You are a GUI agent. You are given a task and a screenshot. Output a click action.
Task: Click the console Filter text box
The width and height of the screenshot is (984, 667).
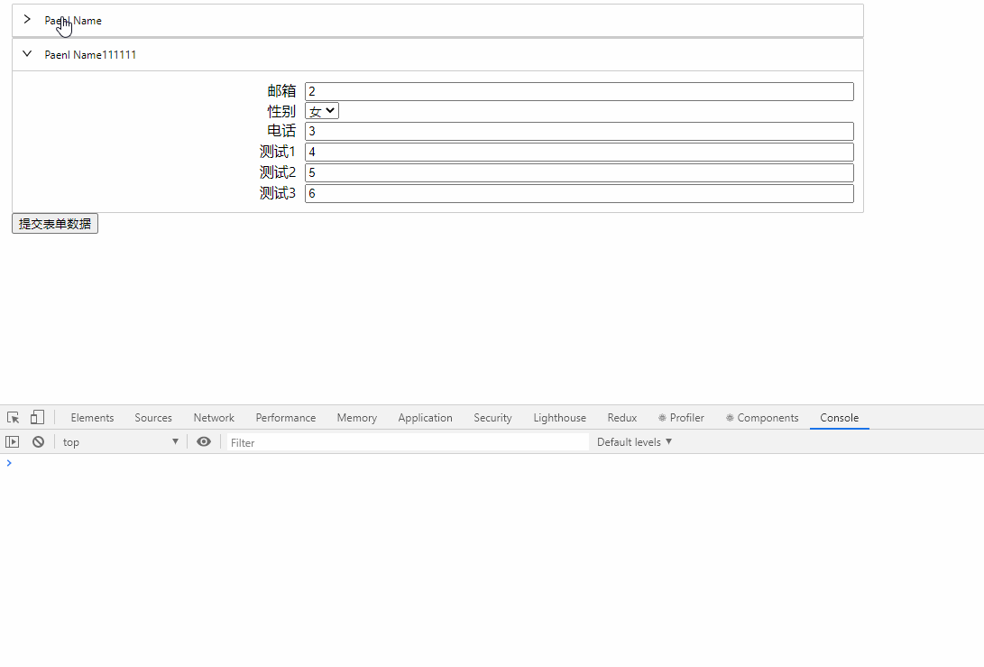tap(406, 442)
